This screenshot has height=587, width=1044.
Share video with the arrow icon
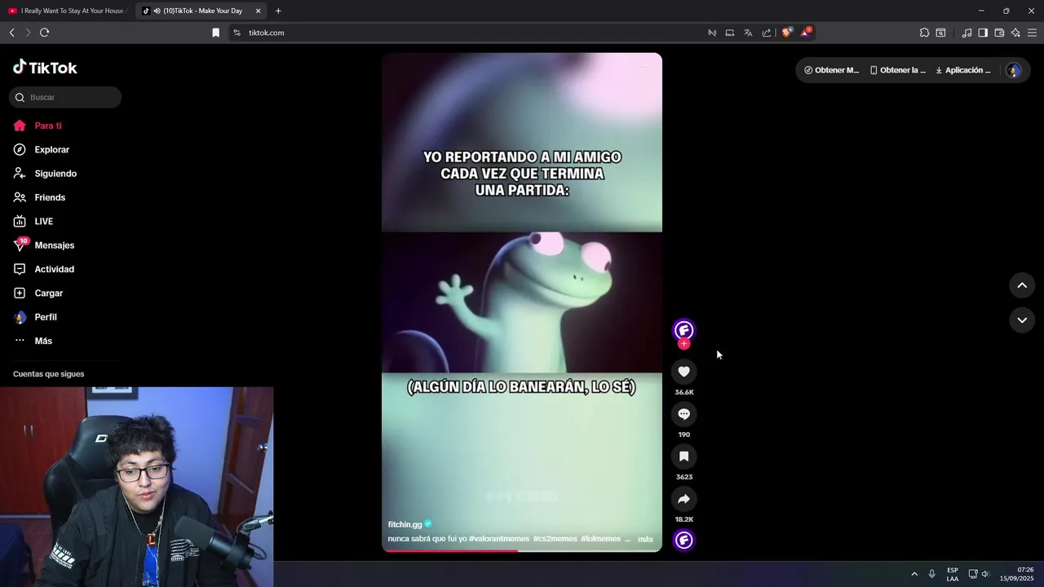(684, 499)
